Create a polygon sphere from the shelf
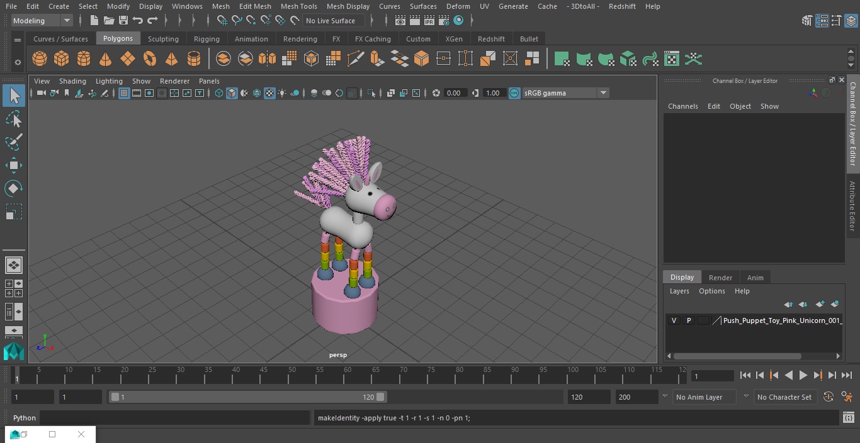This screenshot has width=860, height=443. click(40, 59)
